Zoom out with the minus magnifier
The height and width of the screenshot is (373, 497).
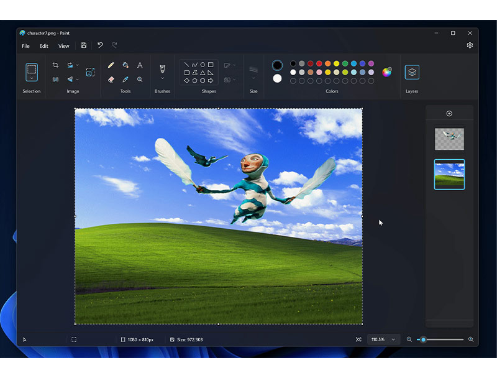click(409, 339)
